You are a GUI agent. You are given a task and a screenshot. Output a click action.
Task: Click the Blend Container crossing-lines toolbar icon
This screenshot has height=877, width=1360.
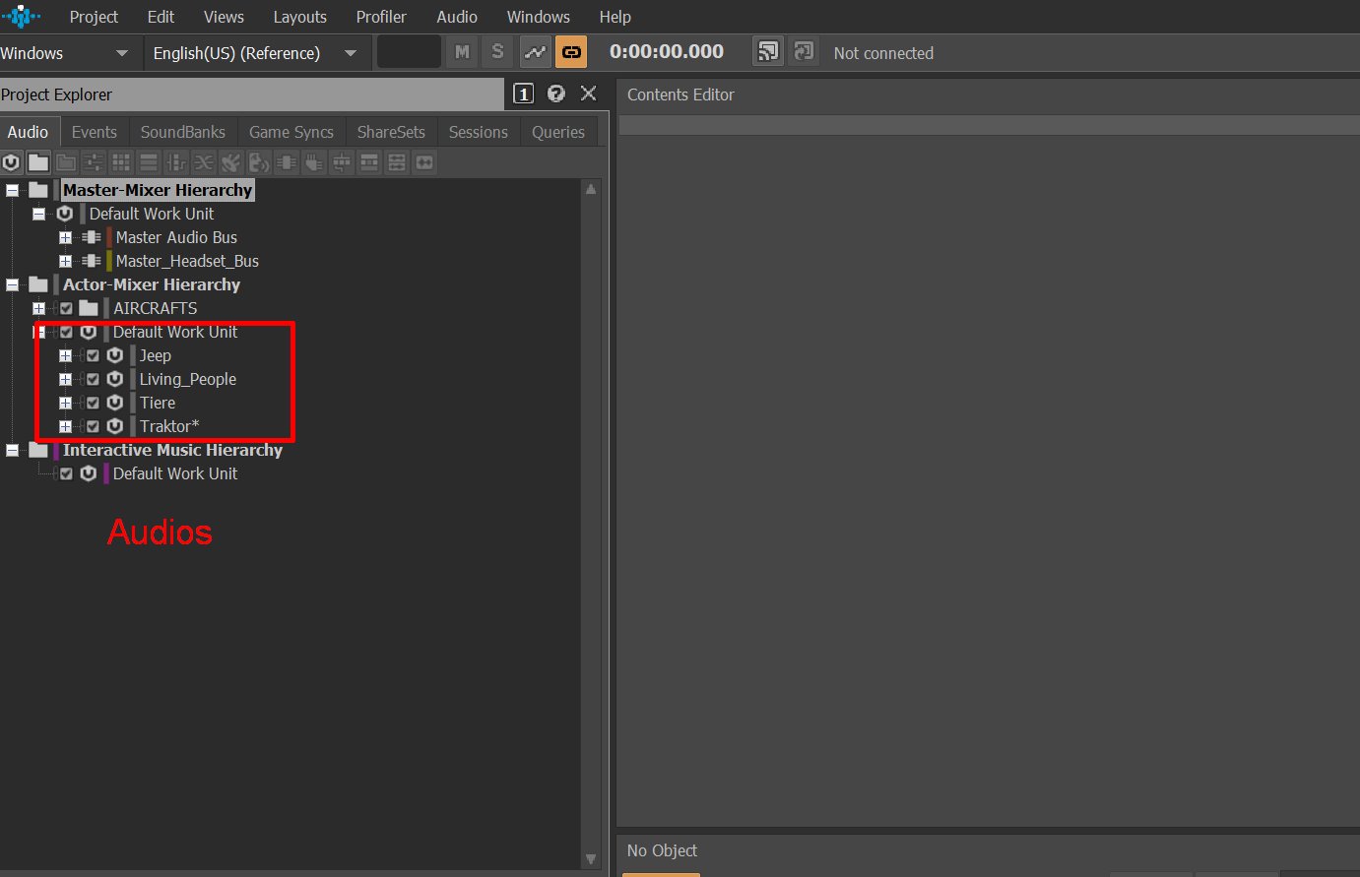click(204, 162)
